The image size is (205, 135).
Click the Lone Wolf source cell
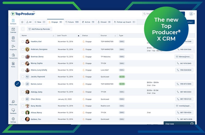[105, 70]
